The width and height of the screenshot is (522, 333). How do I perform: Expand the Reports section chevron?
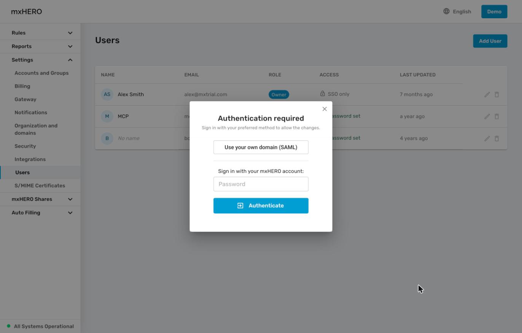(70, 46)
